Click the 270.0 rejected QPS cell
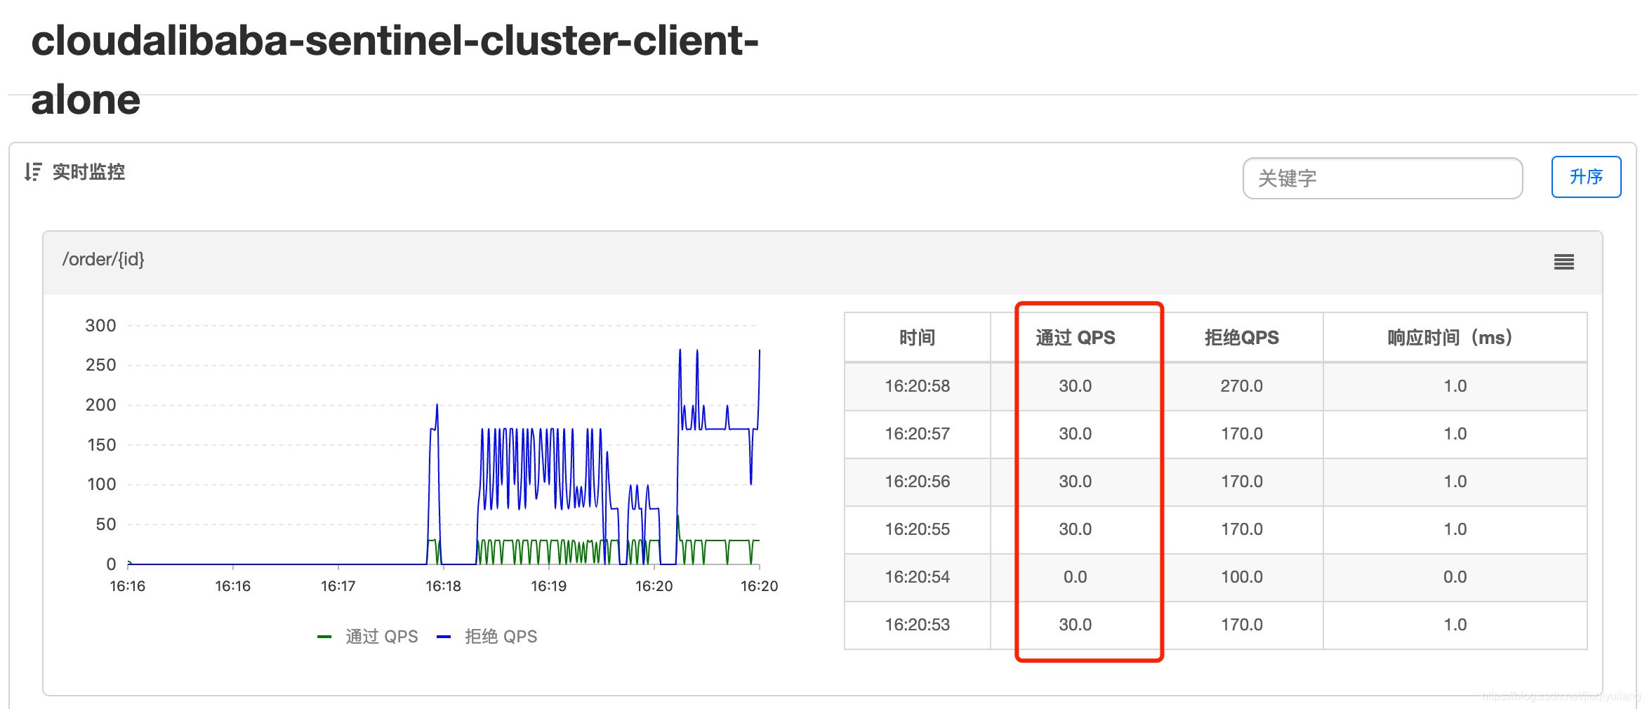This screenshot has height=709, width=1647. tap(1241, 386)
